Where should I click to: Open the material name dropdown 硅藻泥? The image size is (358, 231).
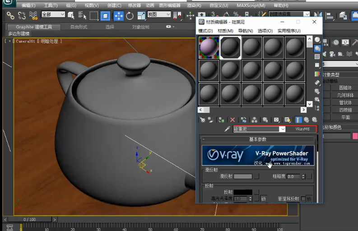point(283,129)
